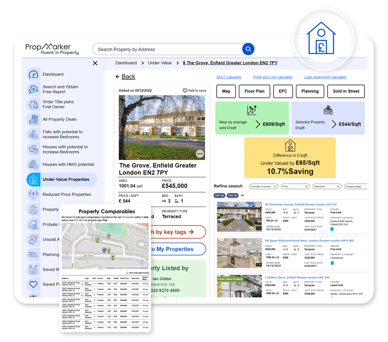388x342 pixels.
Task: Open the three-dot menu on The Grove photo
Action: point(200,154)
